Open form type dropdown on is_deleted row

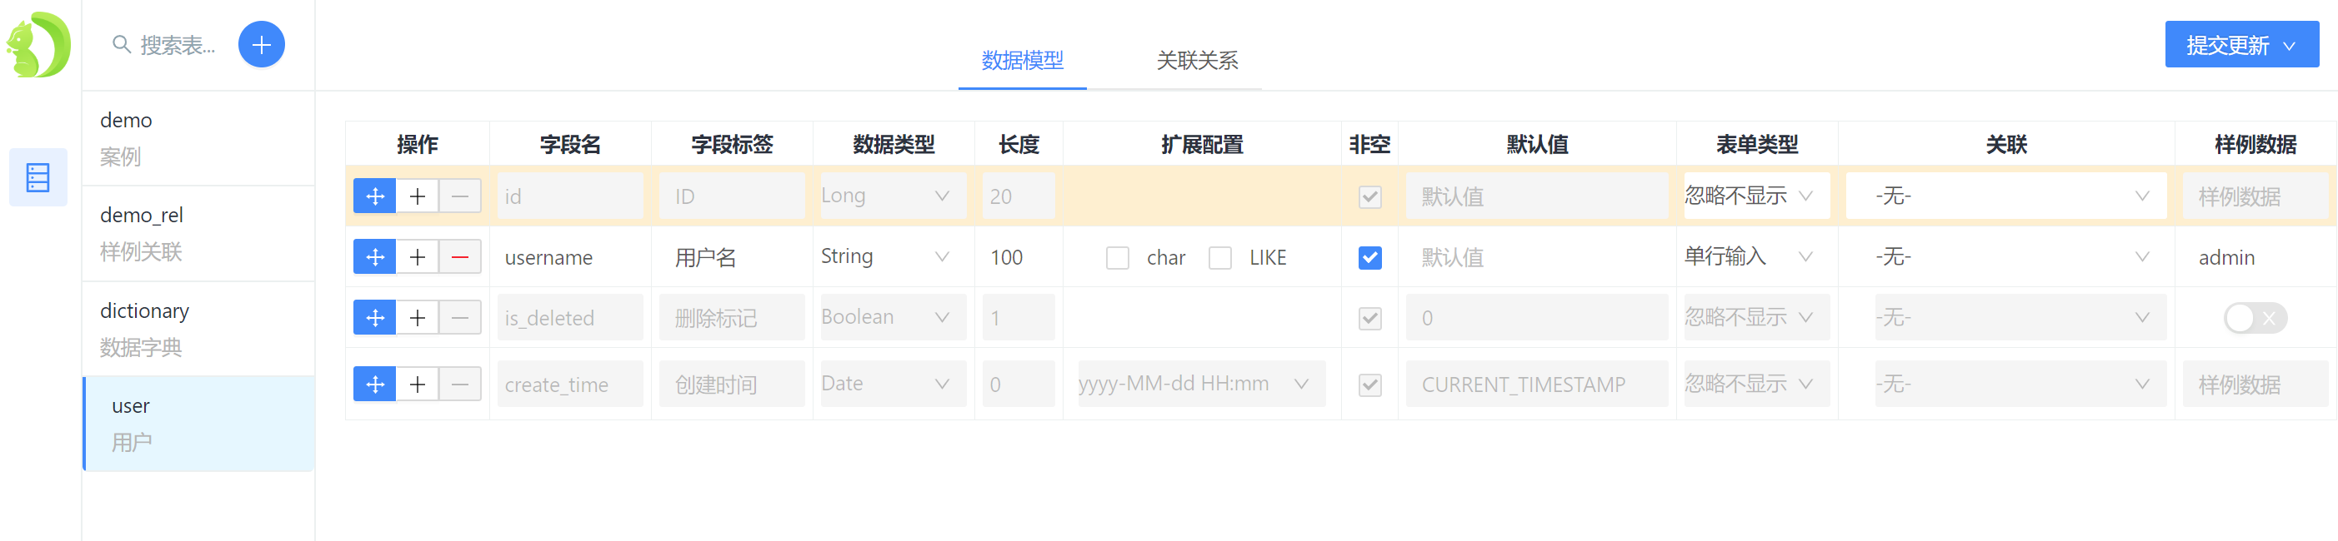click(1755, 317)
